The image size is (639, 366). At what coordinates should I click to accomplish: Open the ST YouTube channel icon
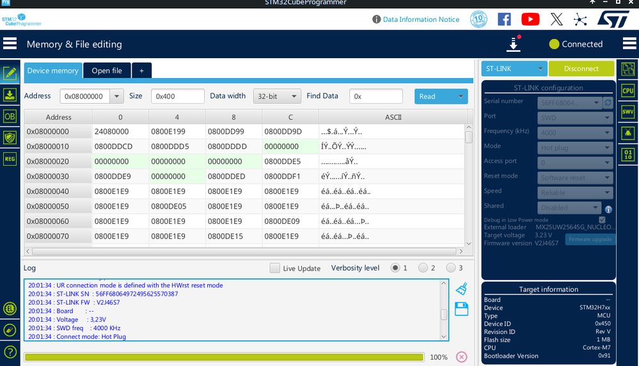pyautogui.click(x=530, y=19)
